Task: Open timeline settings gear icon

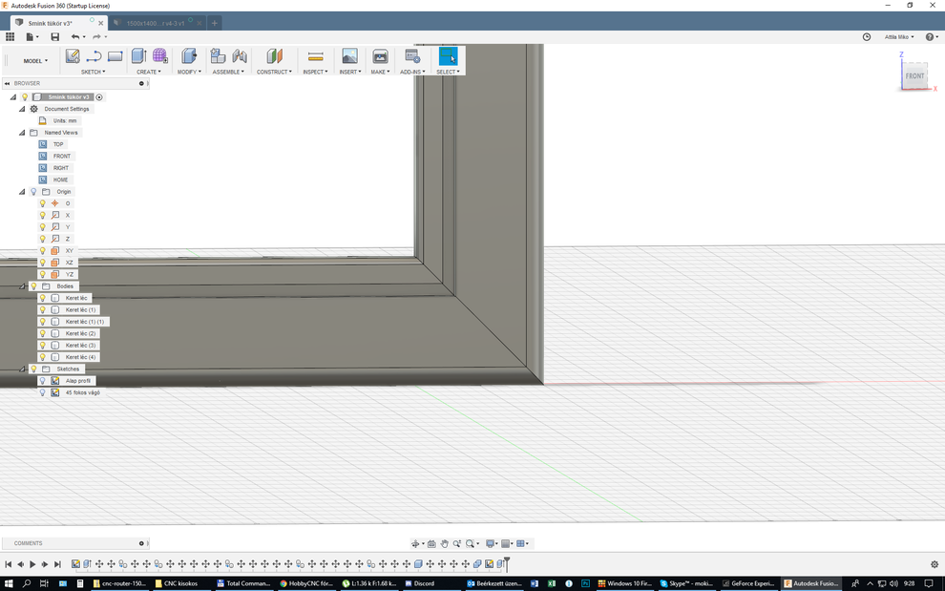Action: pos(934,564)
